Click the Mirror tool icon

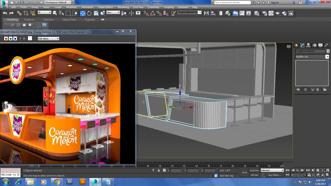[206, 13]
